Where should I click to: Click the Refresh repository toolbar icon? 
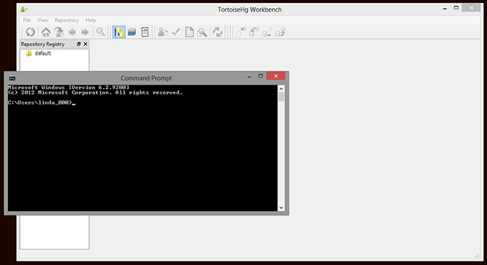(x=31, y=32)
